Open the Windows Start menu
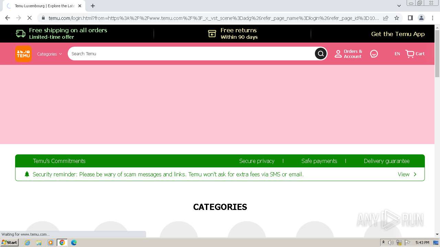Image resolution: width=440 pixels, height=247 pixels. (9, 243)
